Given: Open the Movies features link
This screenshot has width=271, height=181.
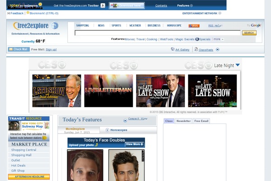Looking at the screenshot, I should click(x=130, y=39).
